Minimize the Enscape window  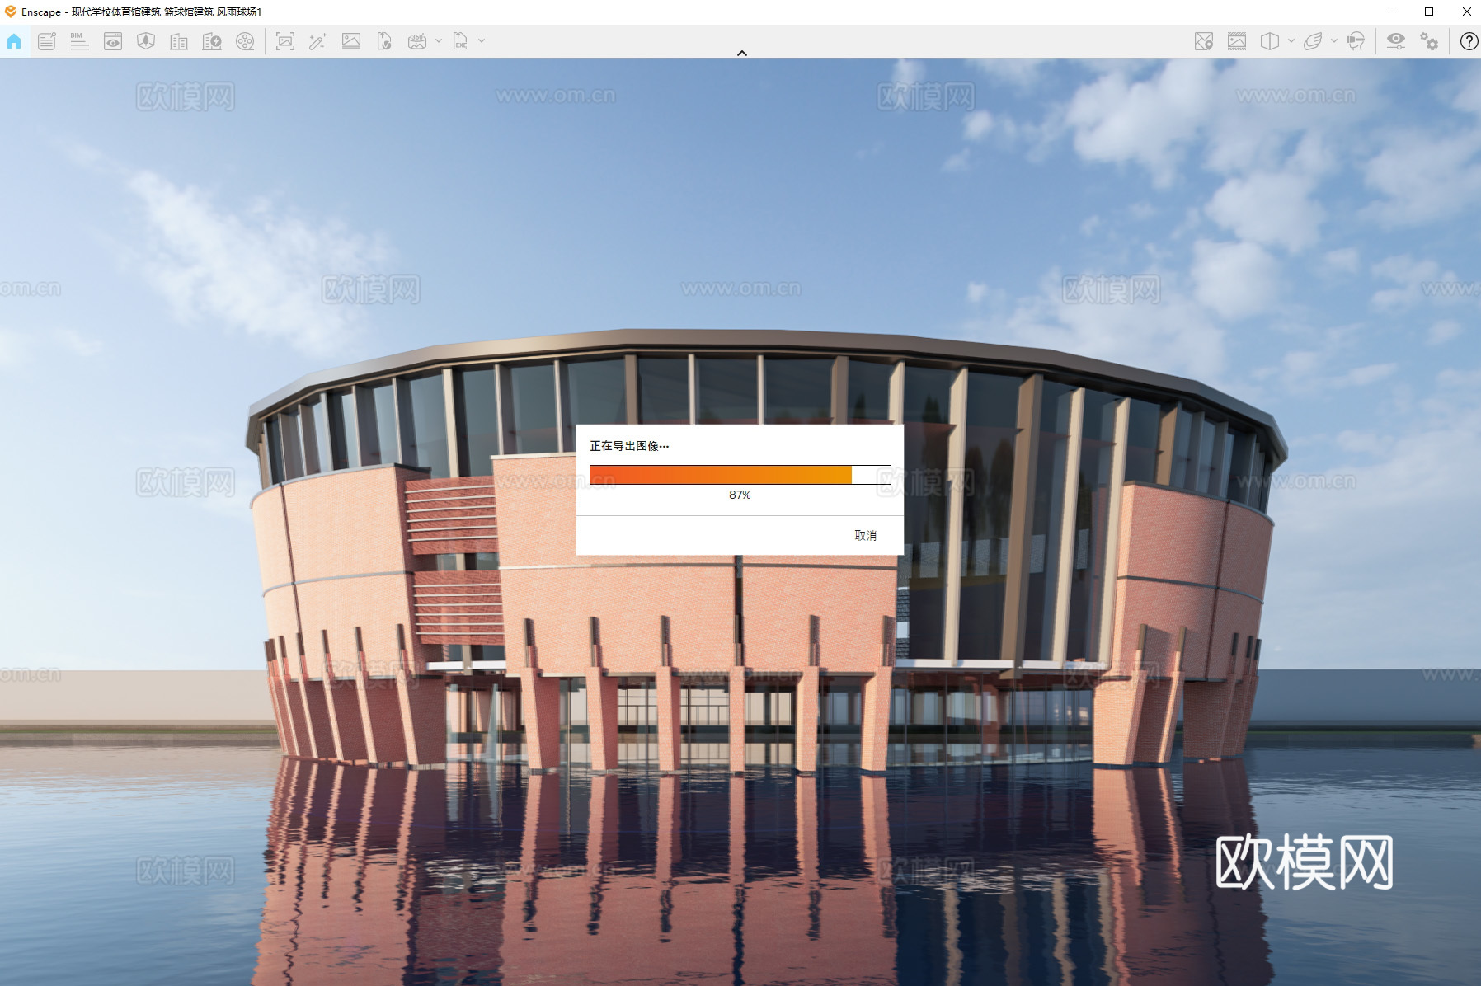click(1392, 12)
